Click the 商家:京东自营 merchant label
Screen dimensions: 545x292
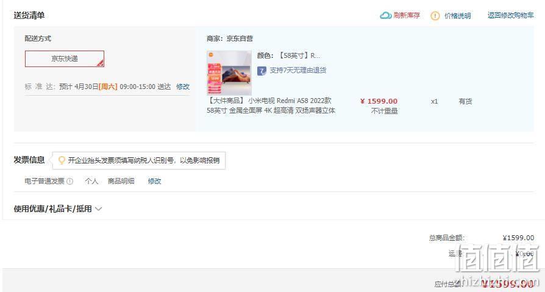230,38
